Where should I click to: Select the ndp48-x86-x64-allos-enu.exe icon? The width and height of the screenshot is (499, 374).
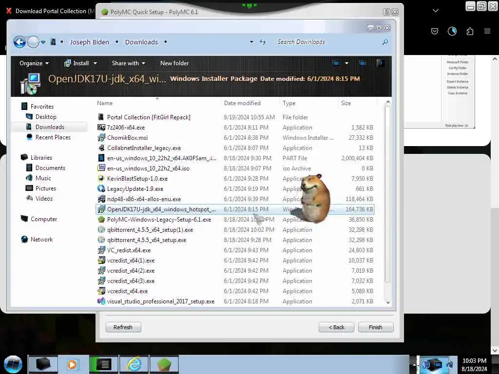click(101, 199)
